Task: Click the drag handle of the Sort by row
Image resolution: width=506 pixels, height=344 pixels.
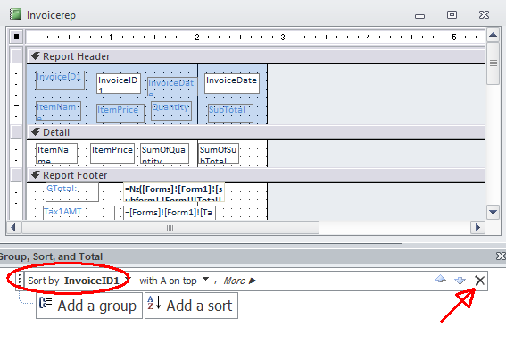Action: pos(20,280)
